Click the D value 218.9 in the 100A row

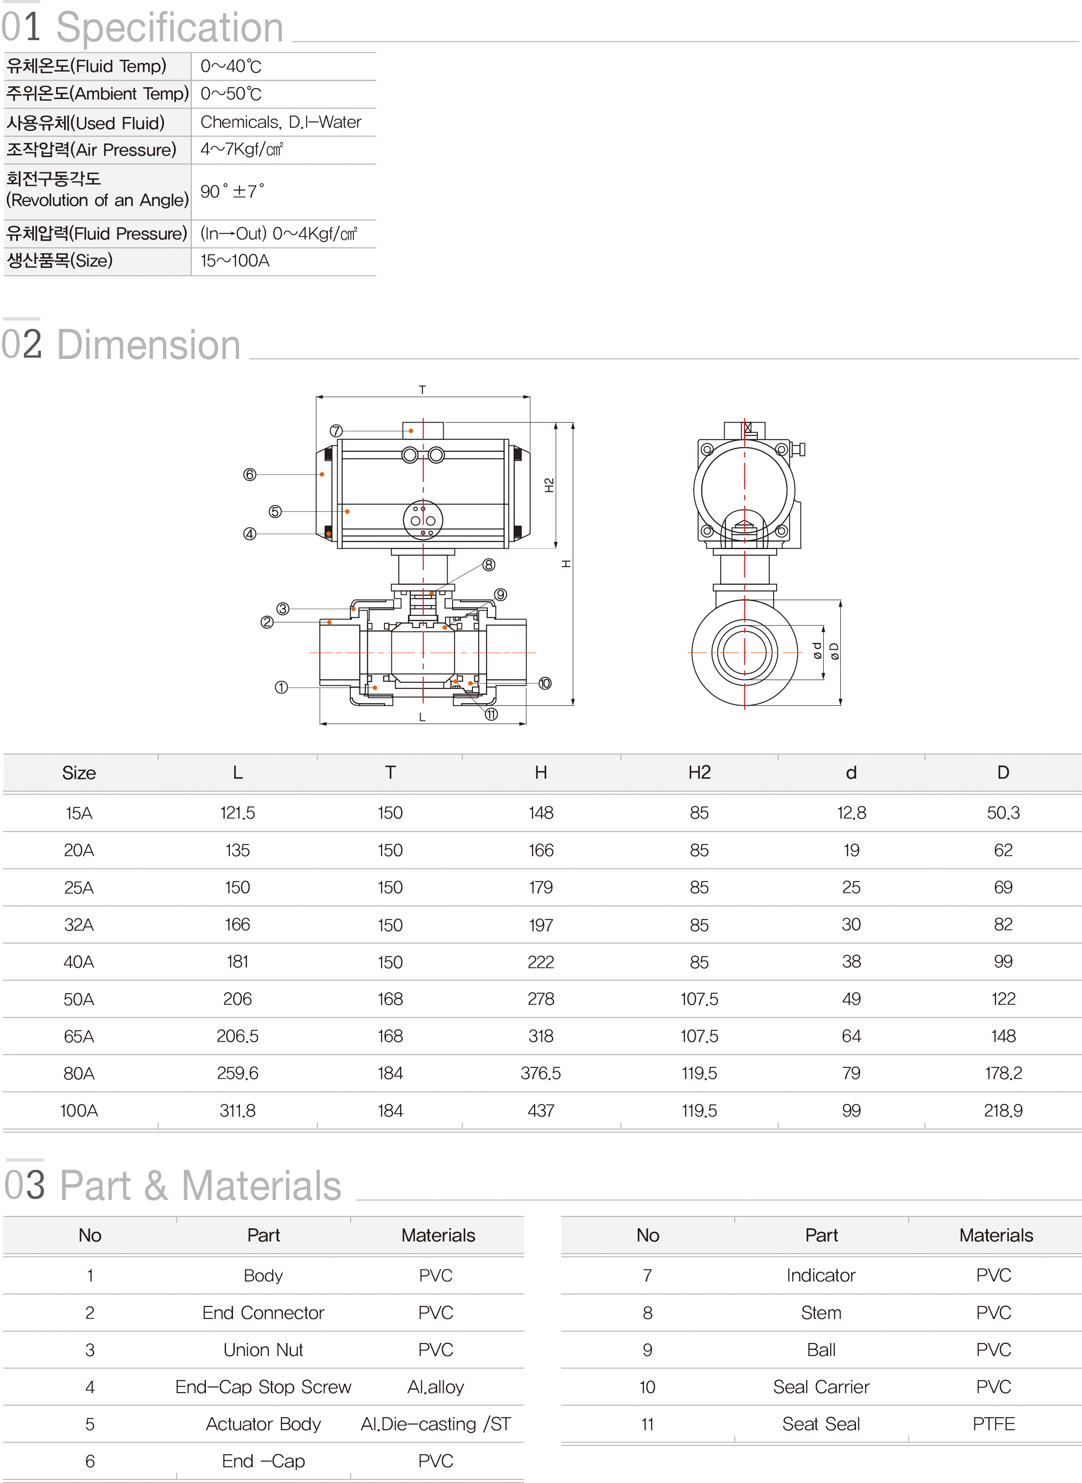pyautogui.click(x=1003, y=1111)
